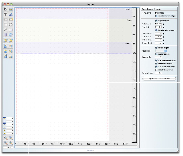Select the table/band tool icon
This screenshot has width=183, height=156.
tap(11, 30)
